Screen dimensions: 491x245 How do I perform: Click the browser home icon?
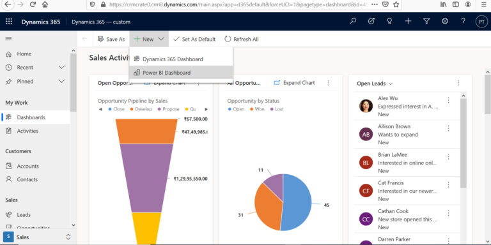[45, 4]
